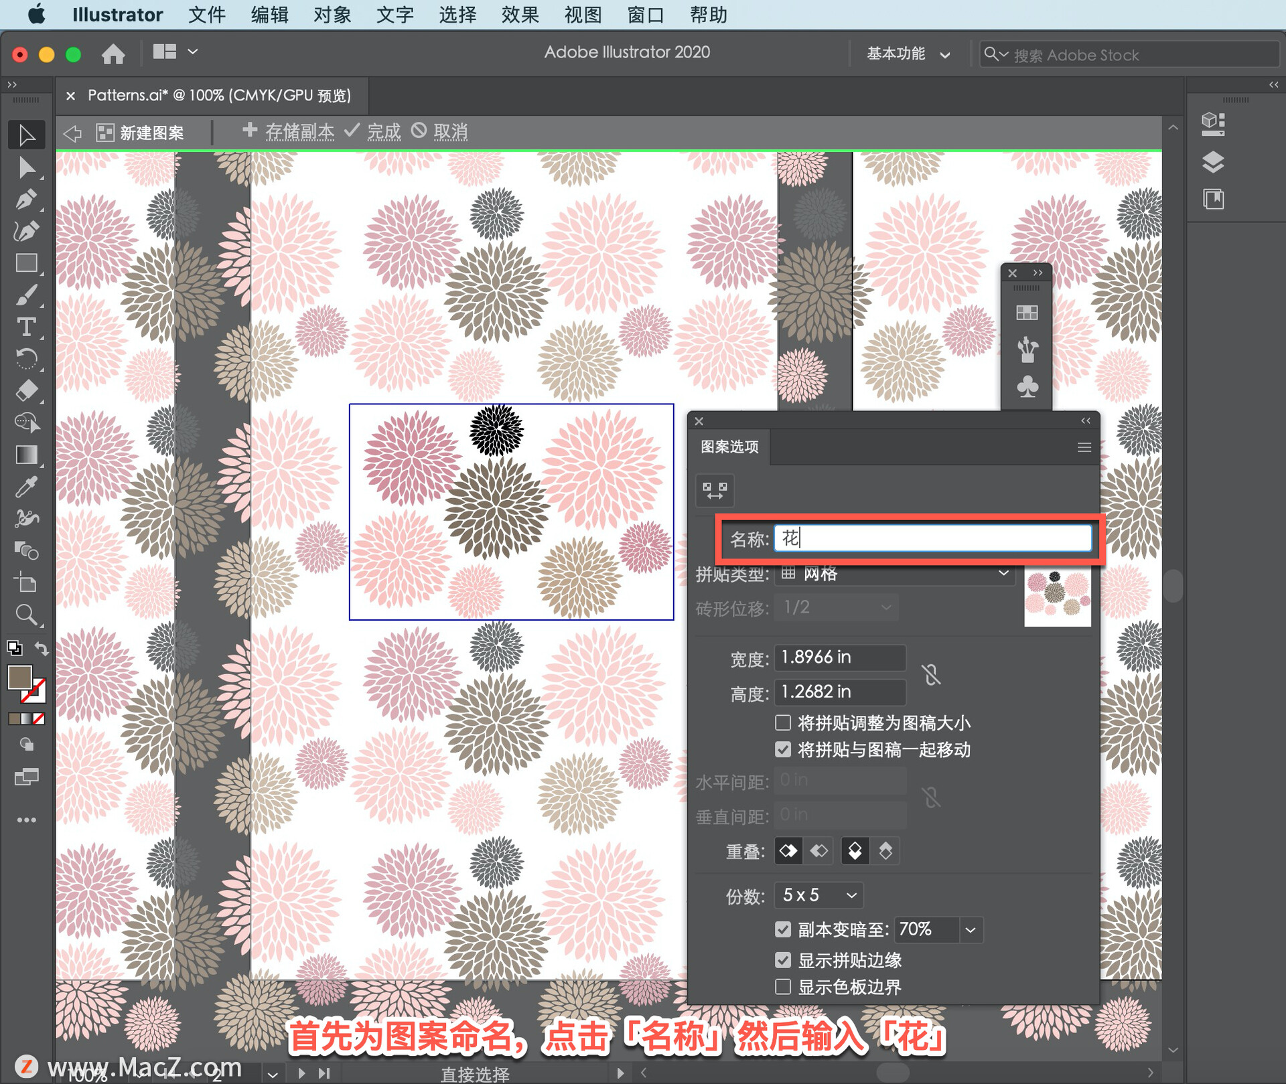Open the Properties panel icon
Image resolution: width=1286 pixels, height=1084 pixels.
click(x=1213, y=124)
